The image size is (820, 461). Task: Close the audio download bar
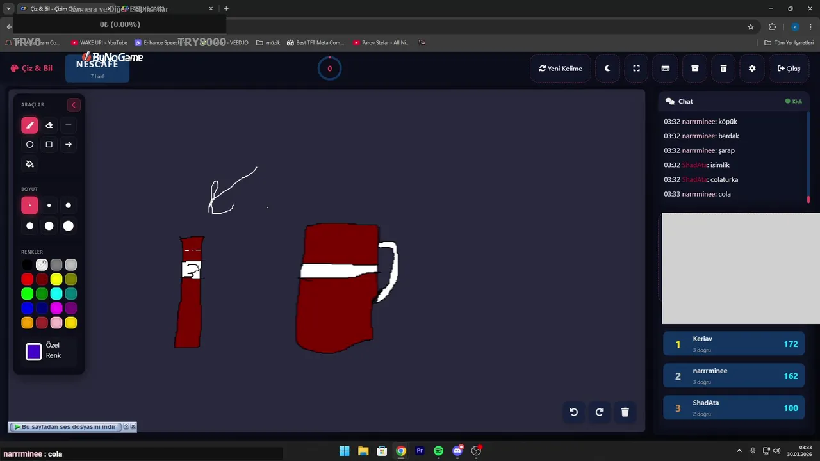coord(133,427)
